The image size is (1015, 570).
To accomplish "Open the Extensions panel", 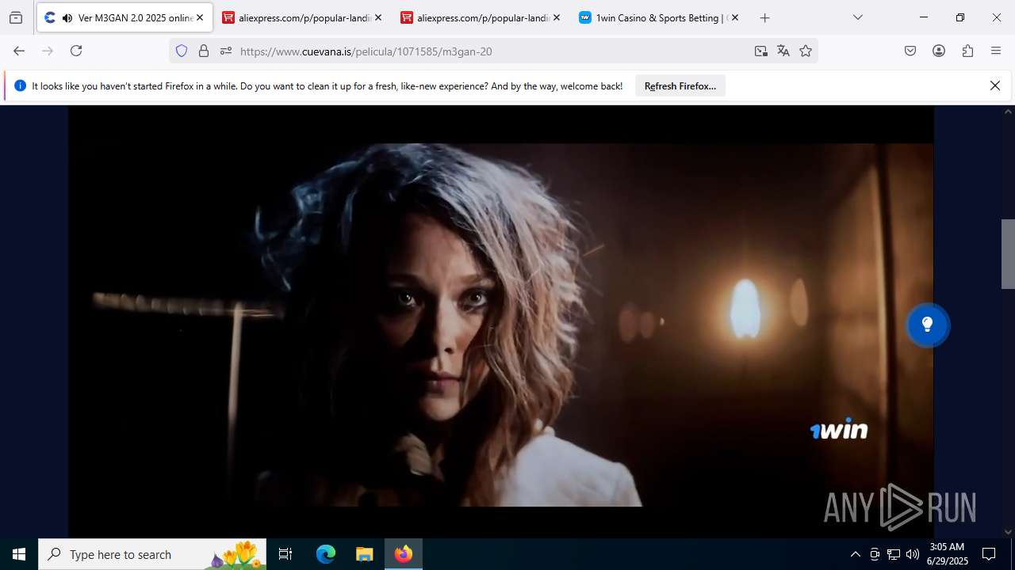I will click(967, 51).
